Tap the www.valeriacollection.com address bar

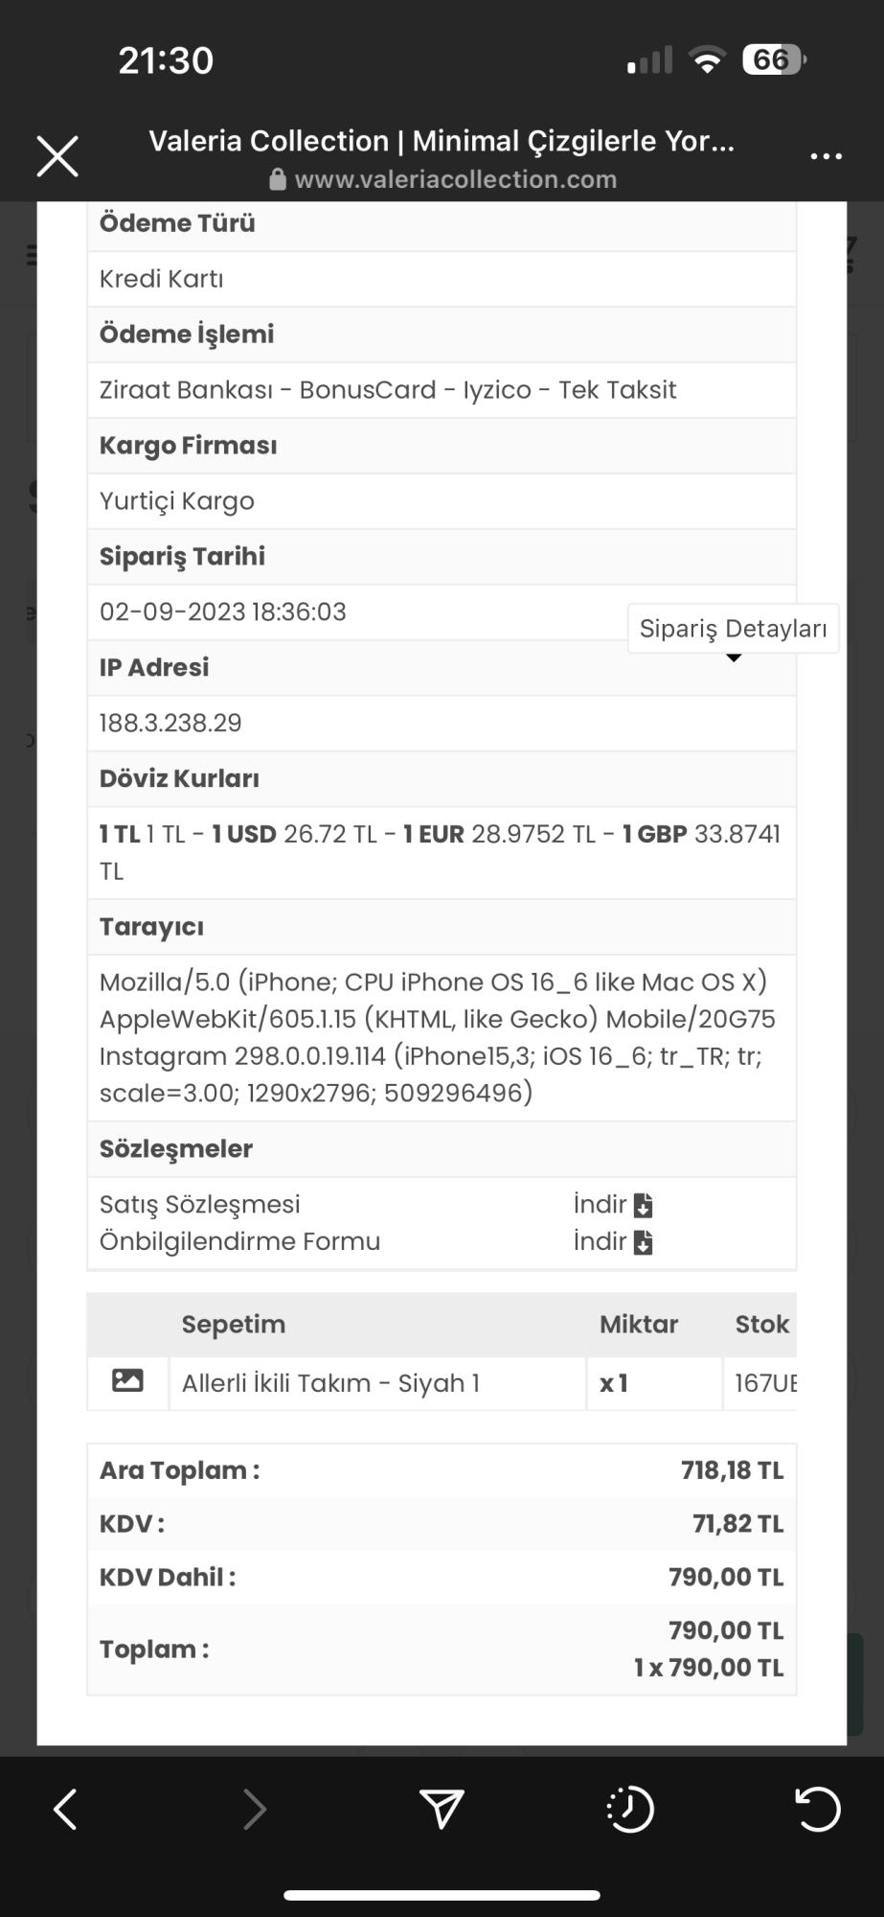tap(455, 180)
